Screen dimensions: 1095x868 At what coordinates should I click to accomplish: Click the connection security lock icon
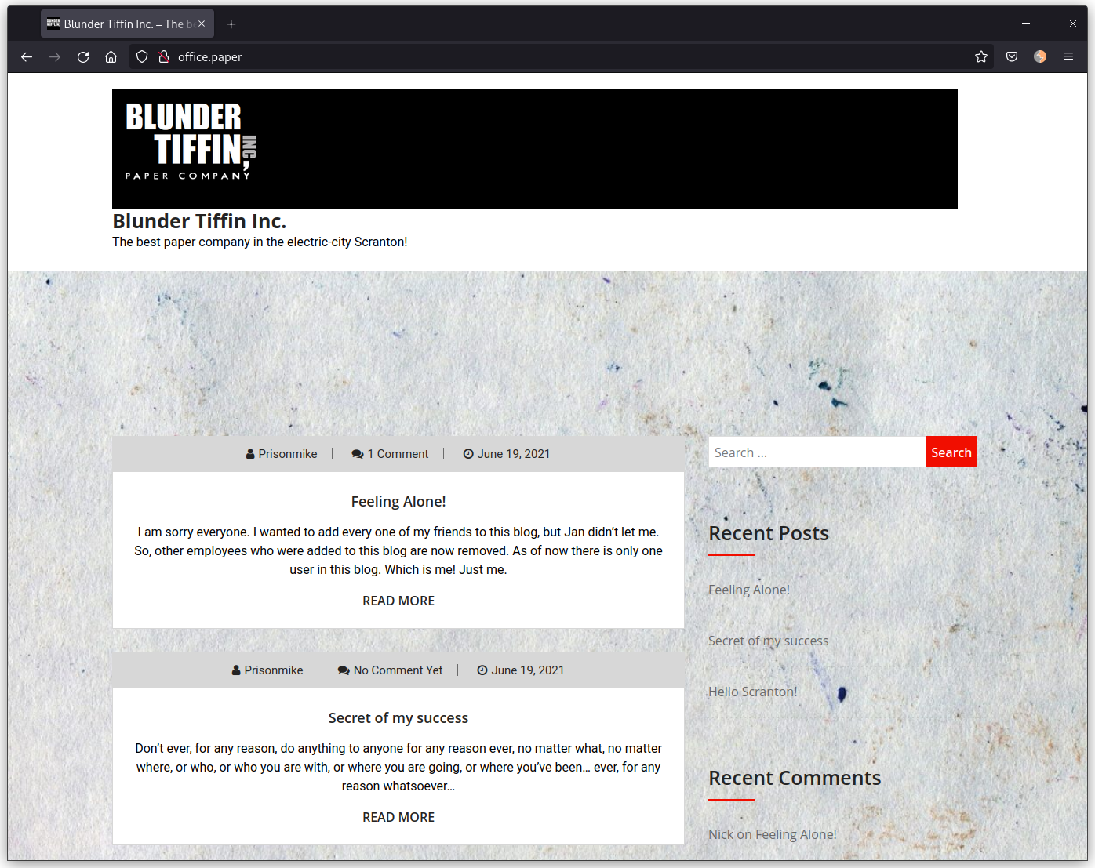[x=164, y=56]
